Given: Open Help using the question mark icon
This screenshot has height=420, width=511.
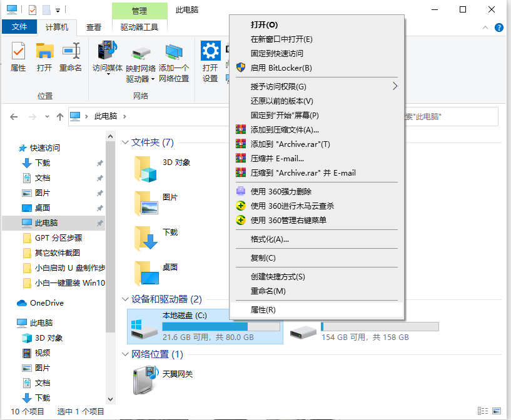Looking at the screenshot, I should tap(499, 27).
